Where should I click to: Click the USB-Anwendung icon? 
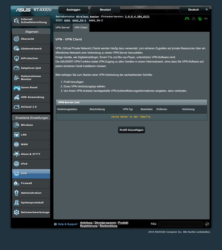(16, 97)
